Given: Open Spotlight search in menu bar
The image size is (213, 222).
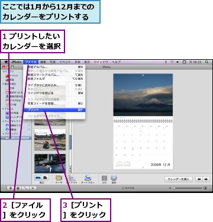Looking at the screenshot, I should pyautogui.click(x=206, y=62).
